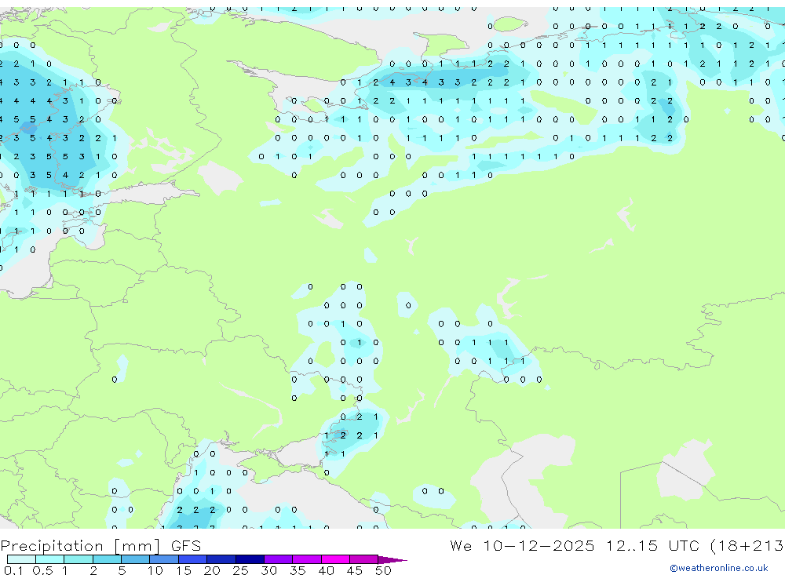Viewport: 785px width, 575px height.
Task: Click the 25 legend scale label
Action: click(240, 570)
